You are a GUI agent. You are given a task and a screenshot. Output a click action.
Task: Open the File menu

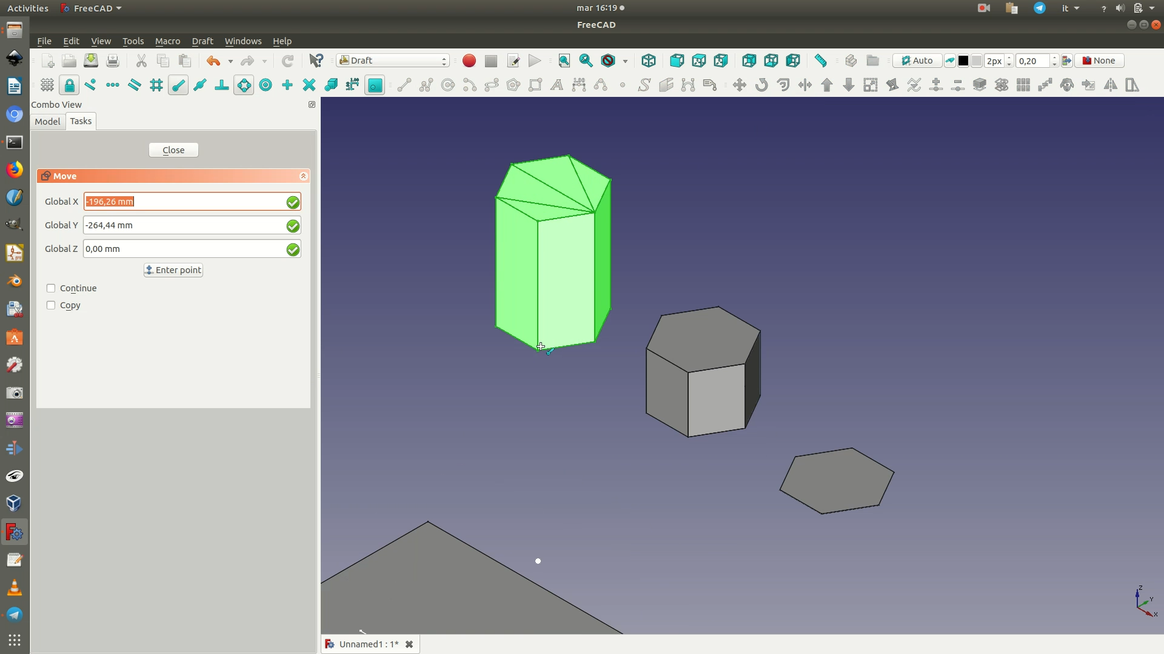(44, 41)
